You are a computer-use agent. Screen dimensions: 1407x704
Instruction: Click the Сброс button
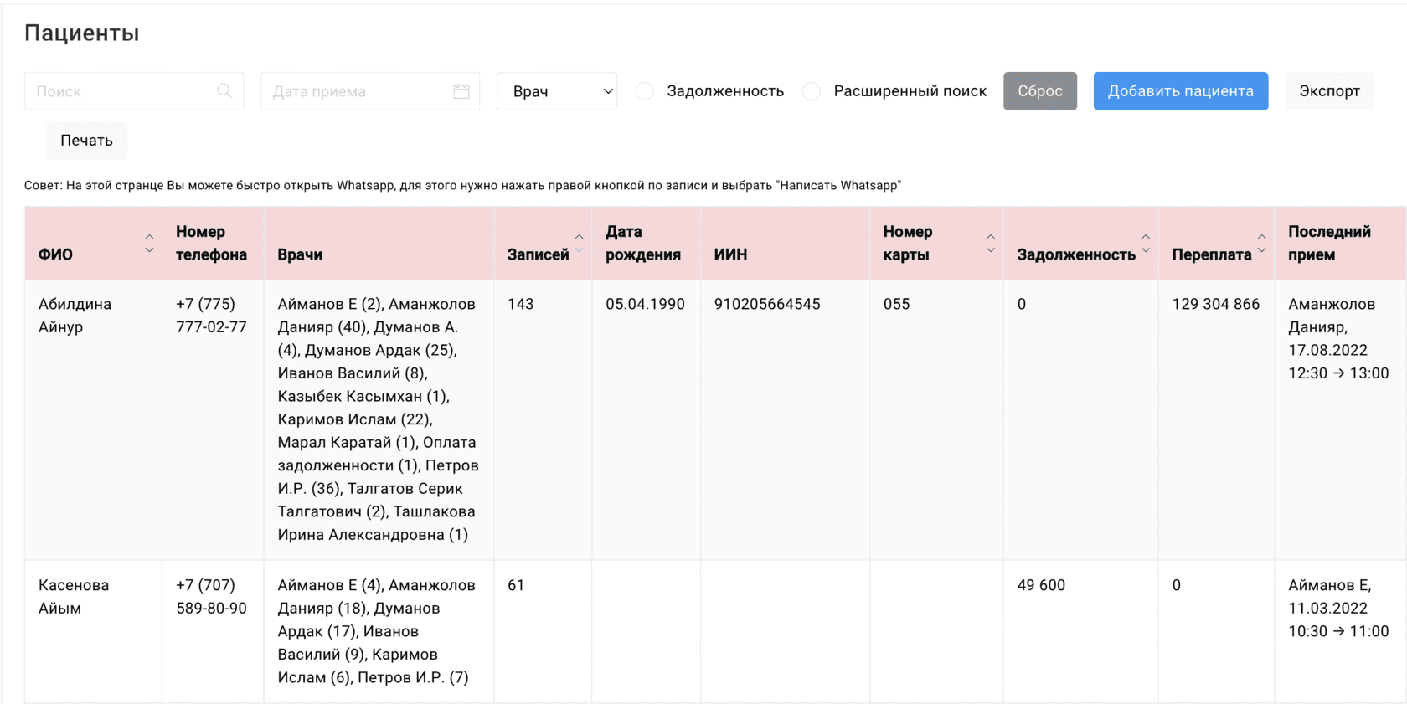tap(1039, 91)
